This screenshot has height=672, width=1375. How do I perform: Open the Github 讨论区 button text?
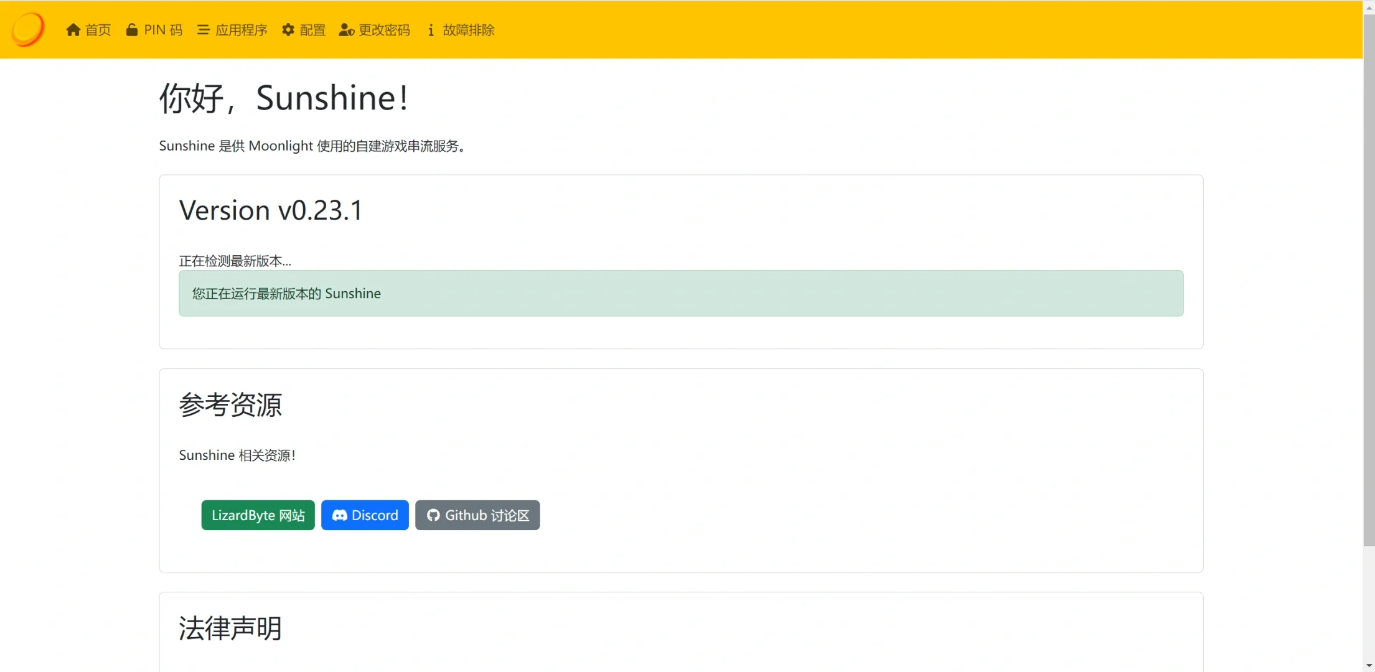click(x=487, y=515)
